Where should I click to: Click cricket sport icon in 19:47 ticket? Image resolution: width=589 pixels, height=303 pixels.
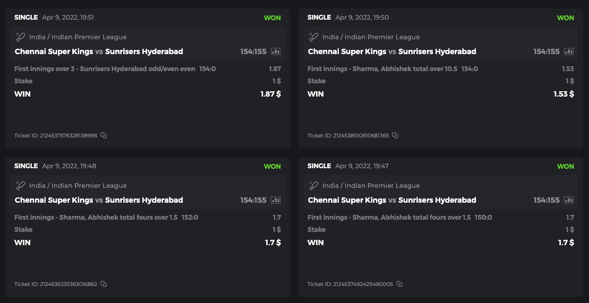point(314,186)
